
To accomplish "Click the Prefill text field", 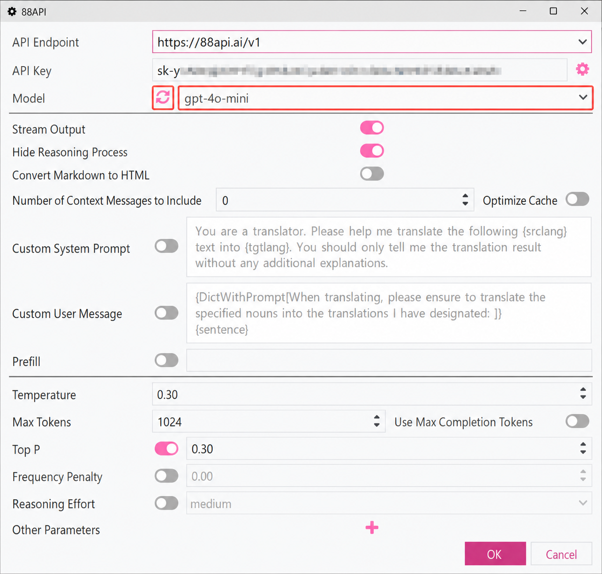I will click(389, 360).
